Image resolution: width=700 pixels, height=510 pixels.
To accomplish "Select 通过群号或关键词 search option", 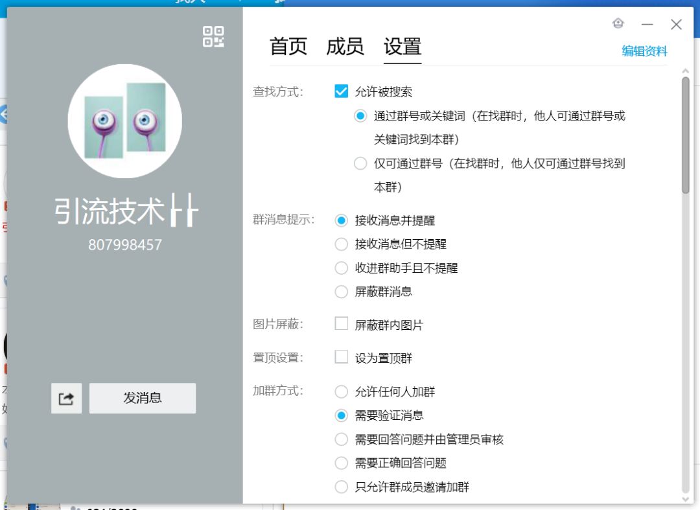I will click(x=360, y=116).
